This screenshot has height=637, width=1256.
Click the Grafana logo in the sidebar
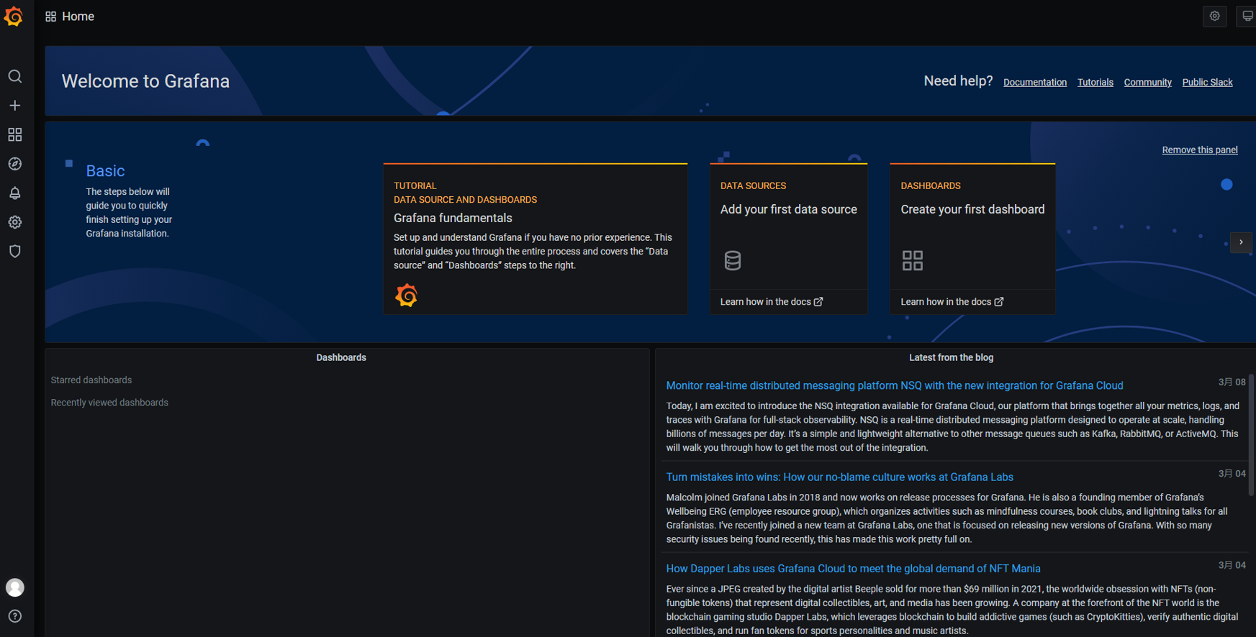point(14,16)
